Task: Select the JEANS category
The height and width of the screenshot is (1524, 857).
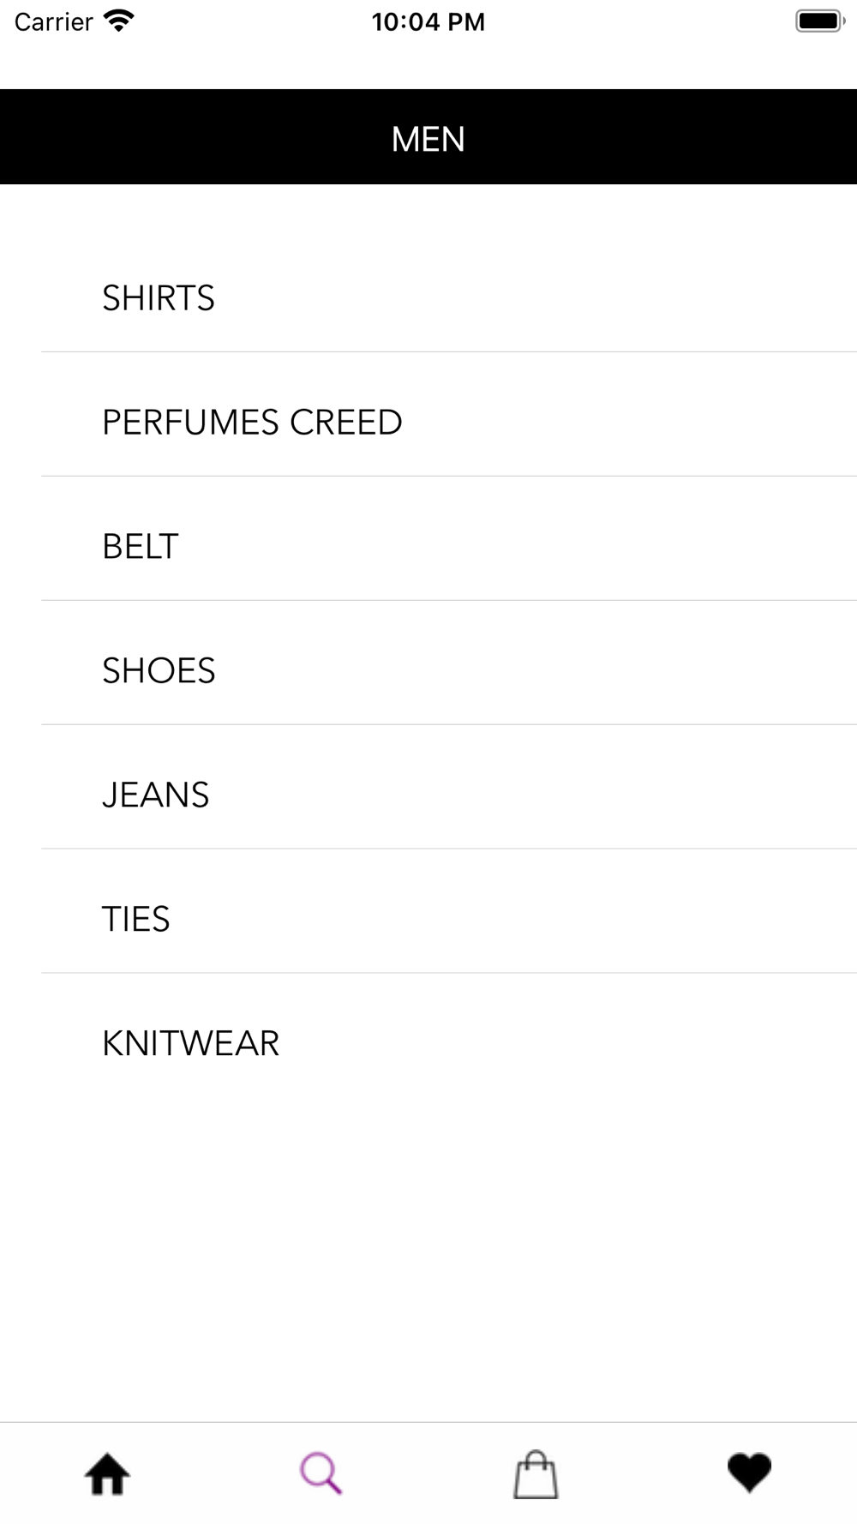Action: [x=156, y=795]
